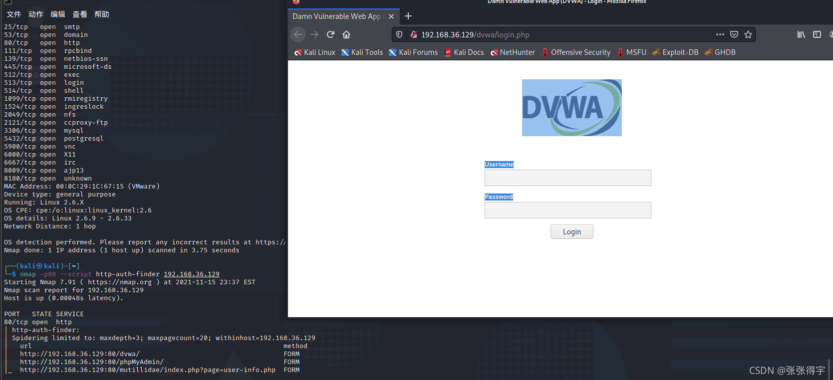Click mutillidae user-info.php URL in terminal

[x=148, y=370]
